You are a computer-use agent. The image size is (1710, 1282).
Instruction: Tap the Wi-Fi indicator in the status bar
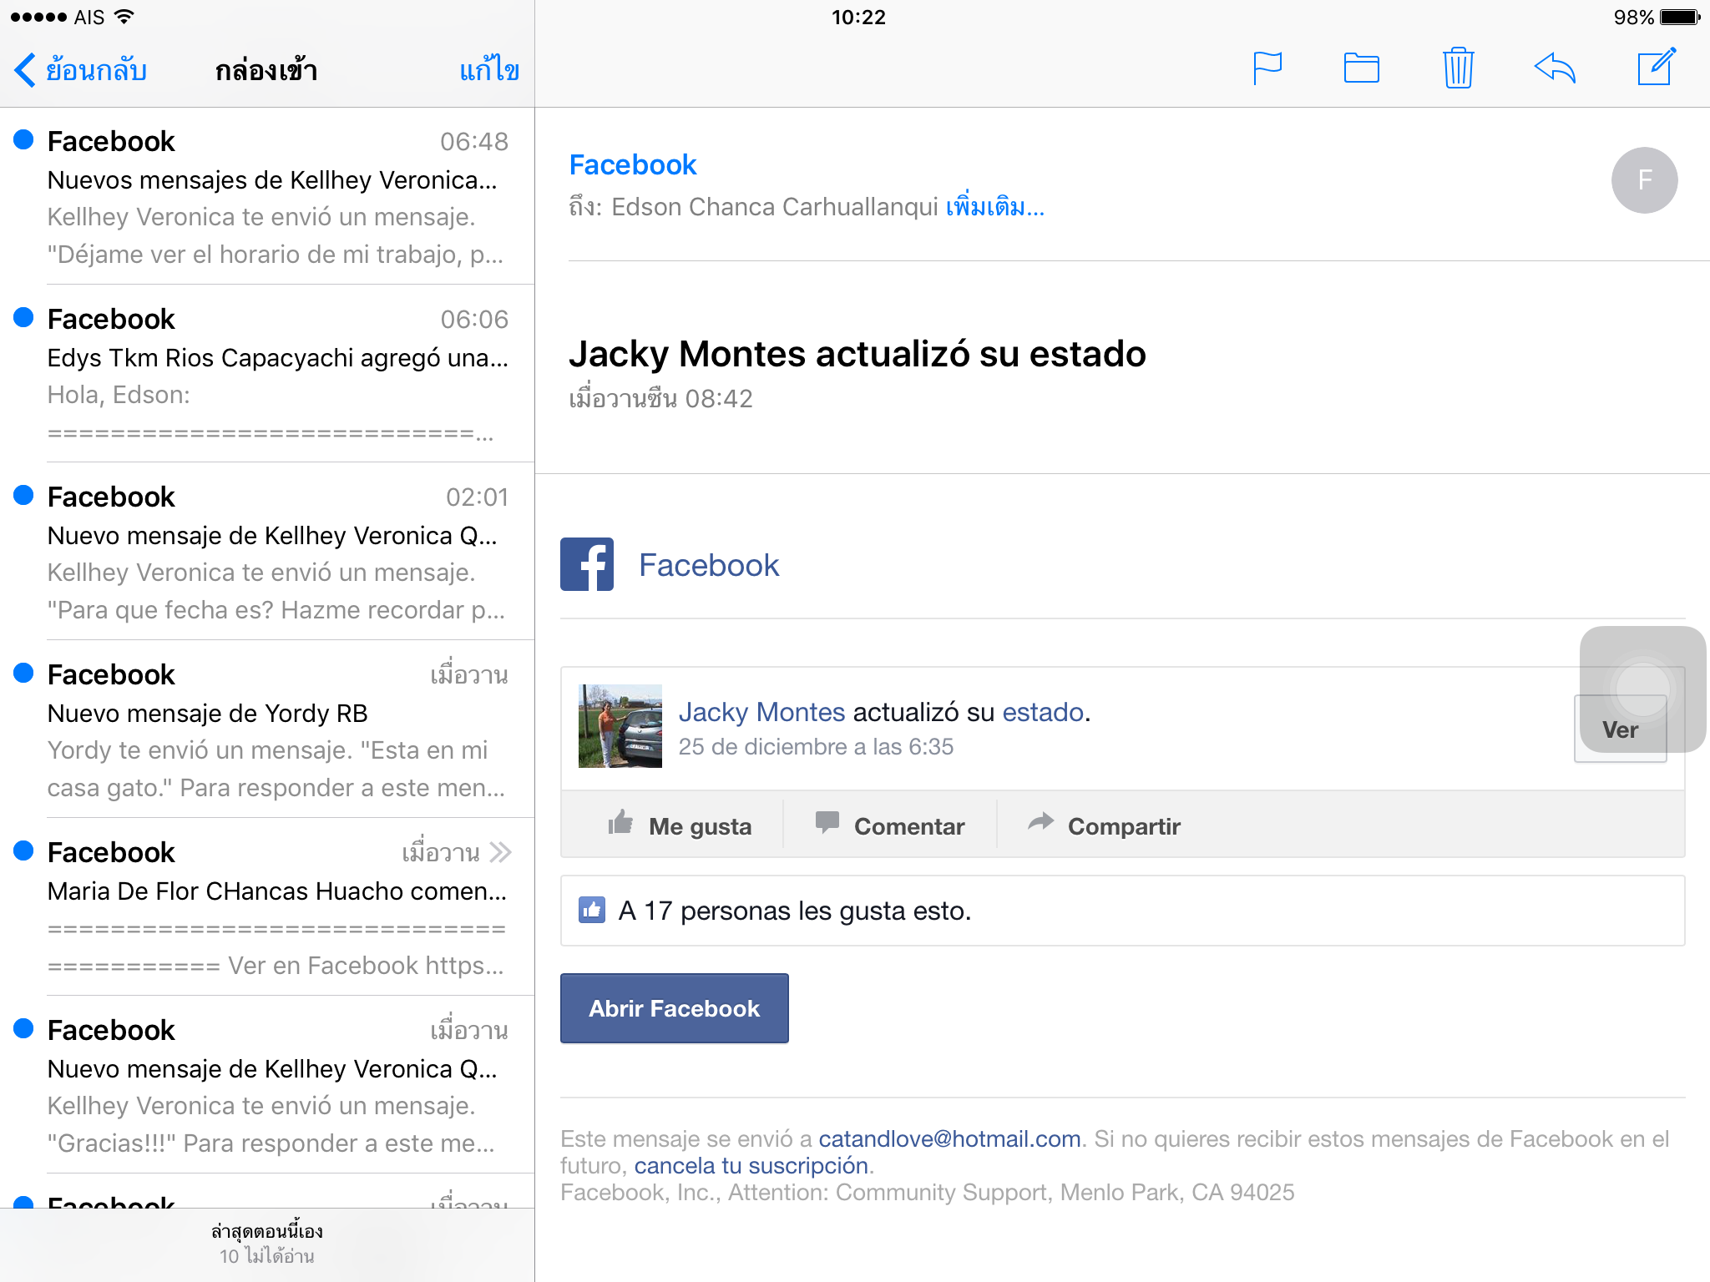point(124,17)
